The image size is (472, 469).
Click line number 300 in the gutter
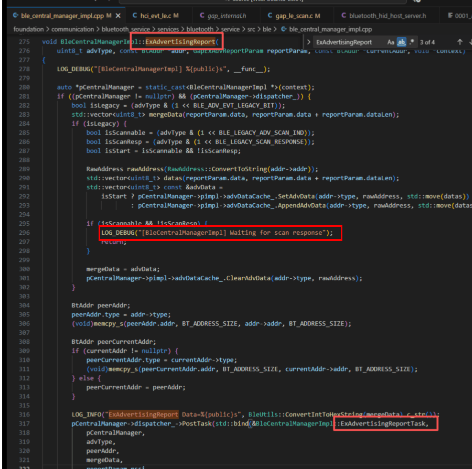click(24, 269)
